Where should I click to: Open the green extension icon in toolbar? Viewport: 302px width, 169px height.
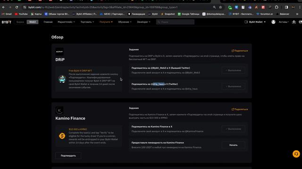(230, 8)
